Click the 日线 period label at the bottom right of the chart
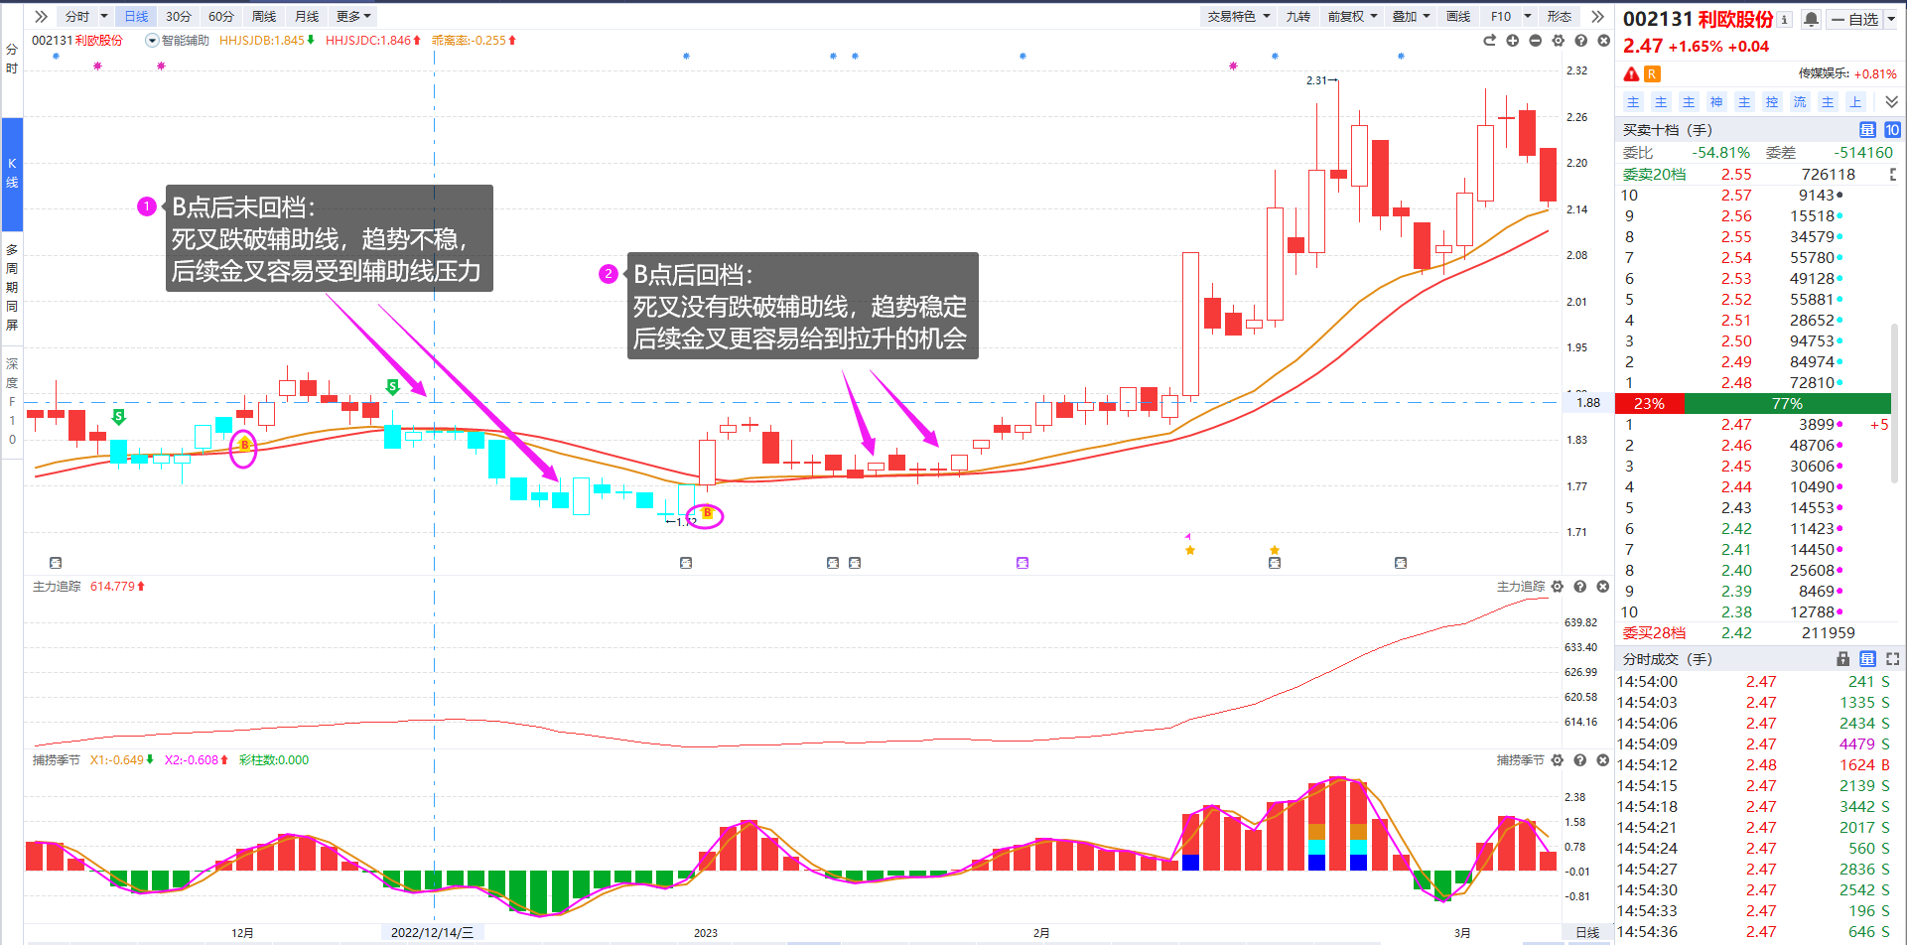This screenshot has width=1907, height=945. 1587,933
